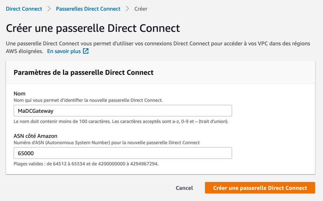Screen dimensions: 323x201
Task: Click the external link icon
Action: tap(86, 51)
